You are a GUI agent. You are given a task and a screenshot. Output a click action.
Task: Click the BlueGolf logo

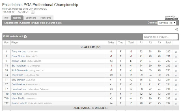172,18
